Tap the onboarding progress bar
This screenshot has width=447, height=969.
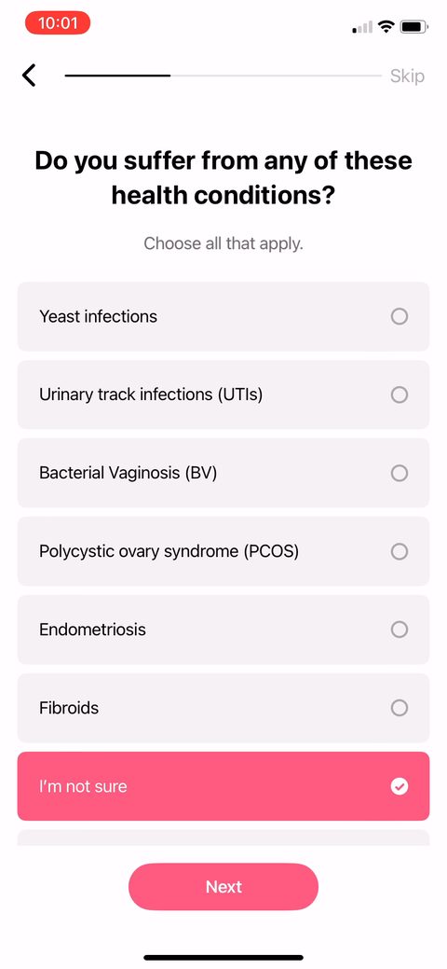click(223, 76)
